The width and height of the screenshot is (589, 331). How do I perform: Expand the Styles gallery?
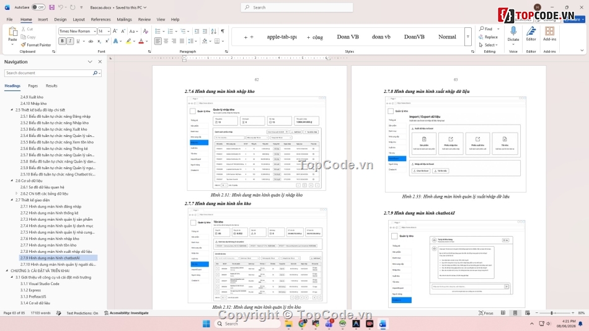click(x=467, y=37)
